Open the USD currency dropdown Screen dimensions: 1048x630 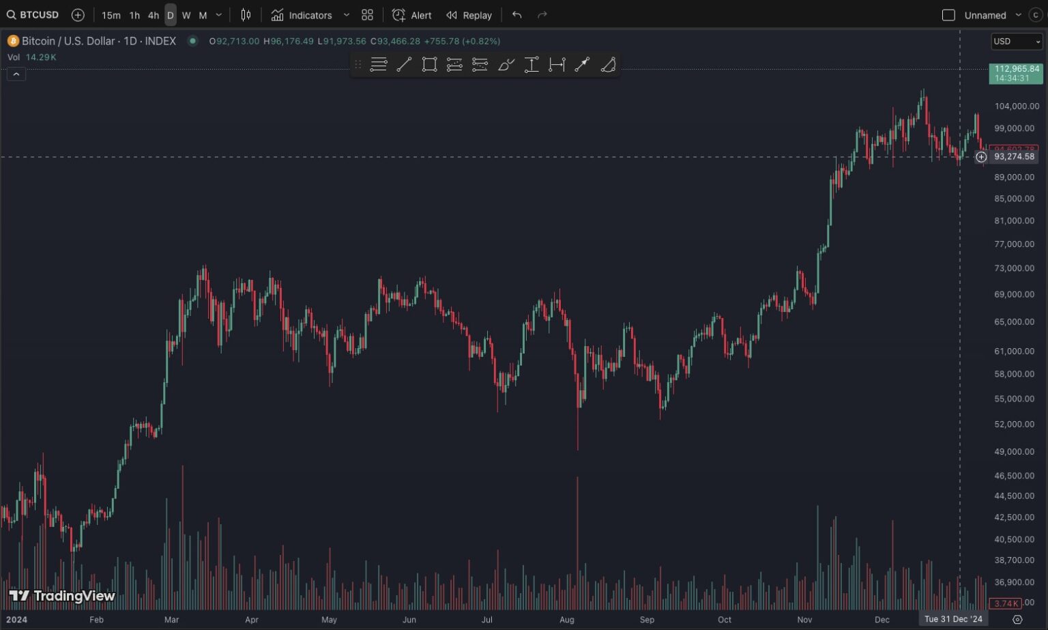(1017, 42)
